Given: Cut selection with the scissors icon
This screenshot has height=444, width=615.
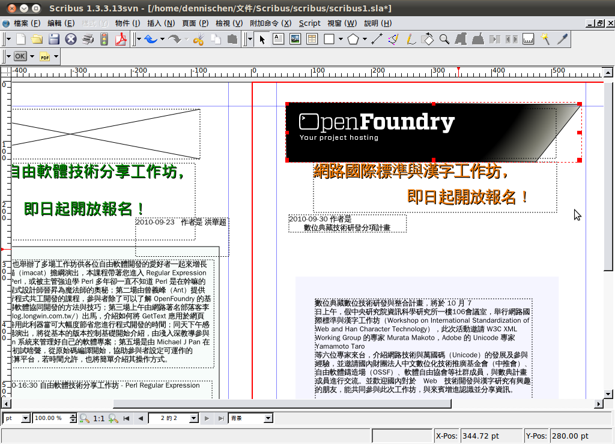Looking at the screenshot, I should coord(199,39).
